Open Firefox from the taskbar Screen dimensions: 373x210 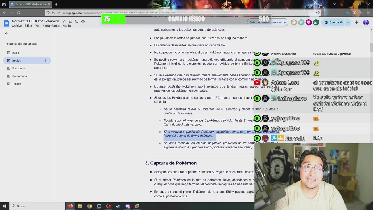point(71,206)
